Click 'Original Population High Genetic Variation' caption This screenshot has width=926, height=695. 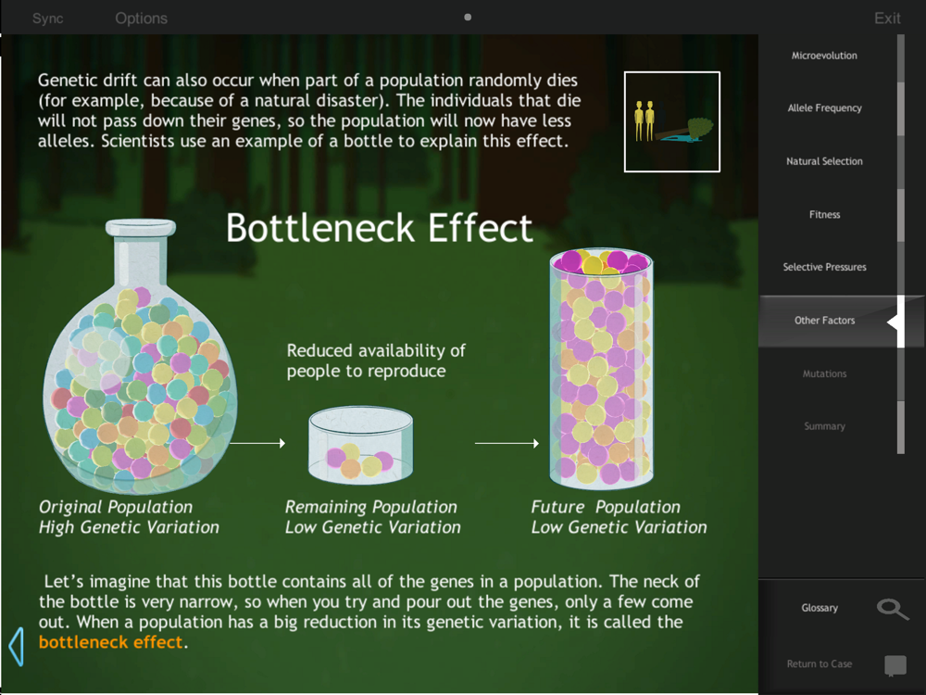pos(129,517)
